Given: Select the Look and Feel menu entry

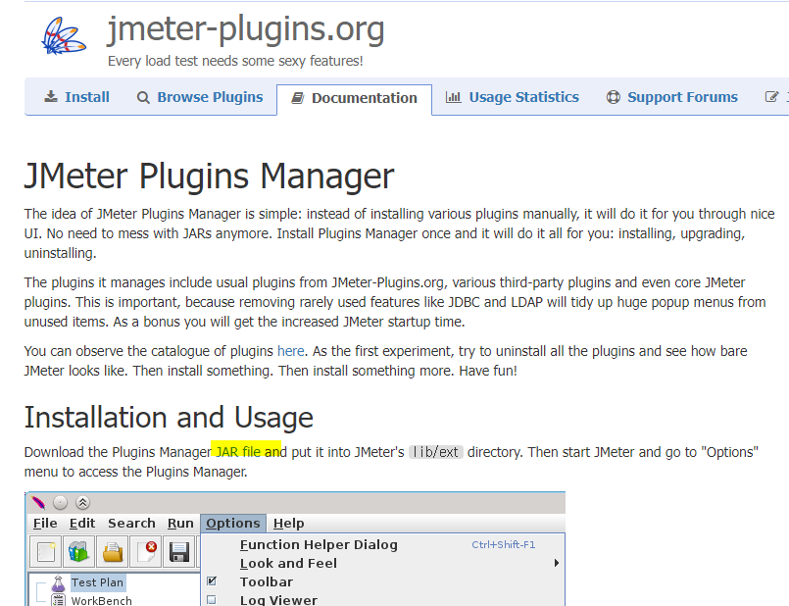Looking at the screenshot, I should coord(383,563).
